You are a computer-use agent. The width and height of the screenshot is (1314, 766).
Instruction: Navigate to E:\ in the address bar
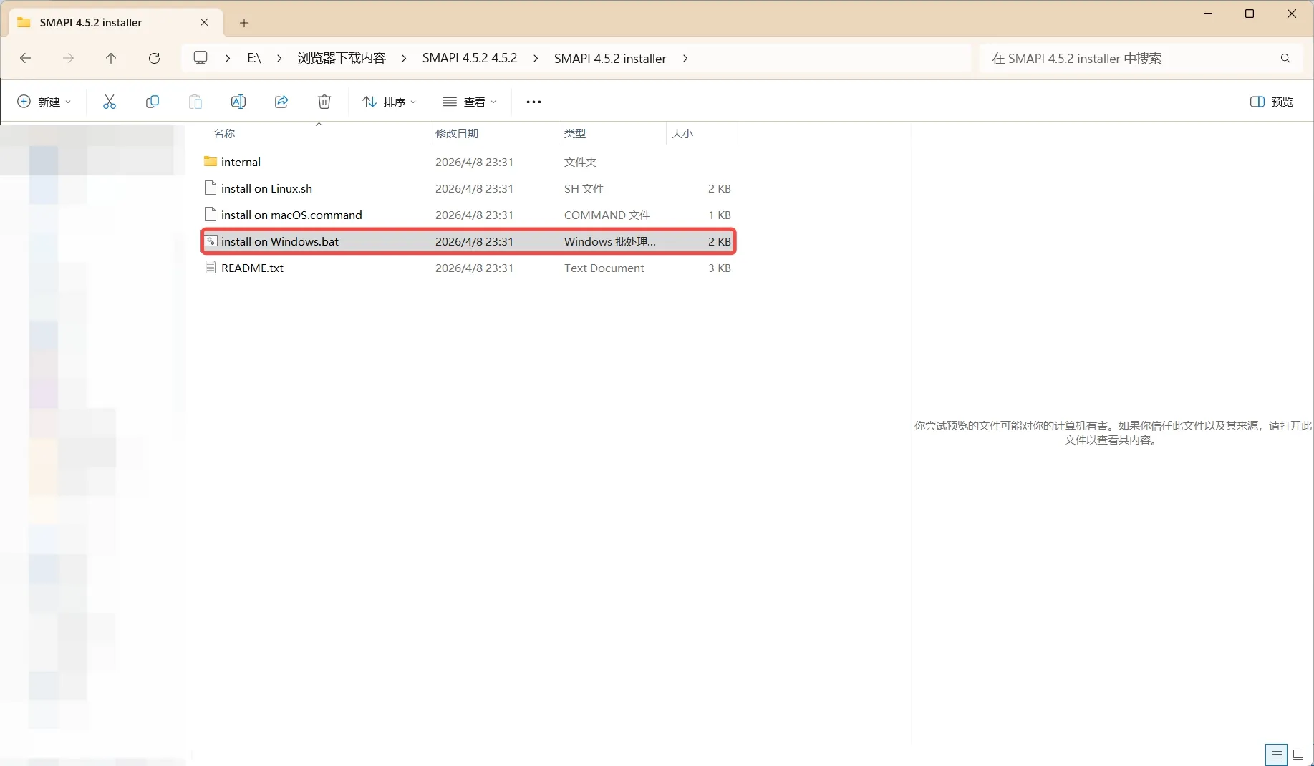click(254, 58)
